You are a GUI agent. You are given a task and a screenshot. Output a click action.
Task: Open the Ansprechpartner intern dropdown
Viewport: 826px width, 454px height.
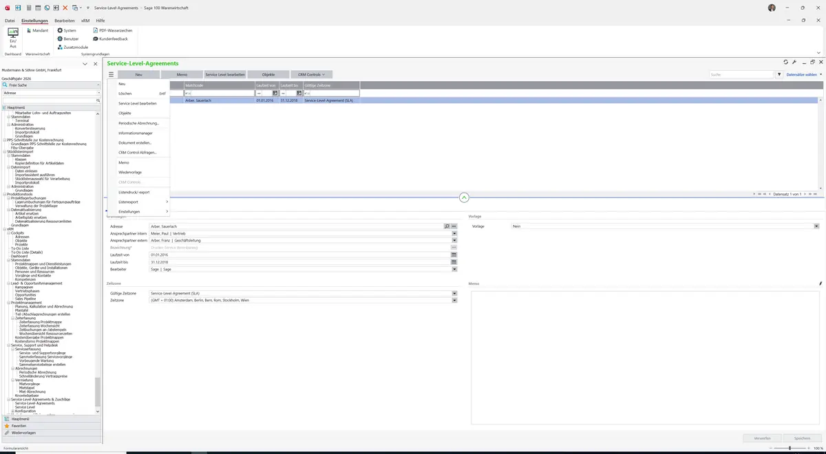click(x=454, y=233)
